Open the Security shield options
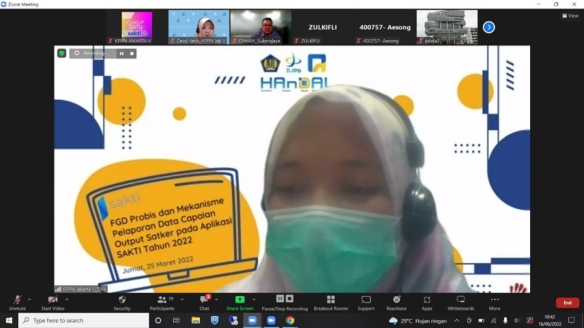Image resolution: width=584 pixels, height=328 pixels. tap(122, 302)
